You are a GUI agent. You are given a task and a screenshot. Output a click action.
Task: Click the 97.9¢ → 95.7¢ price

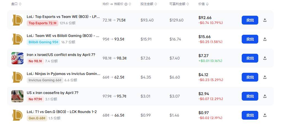pos(114,96)
